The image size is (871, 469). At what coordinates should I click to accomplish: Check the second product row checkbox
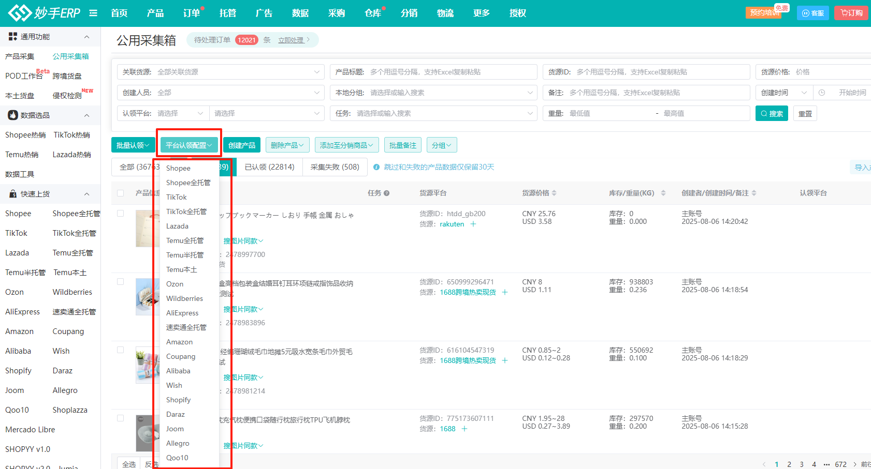(121, 281)
